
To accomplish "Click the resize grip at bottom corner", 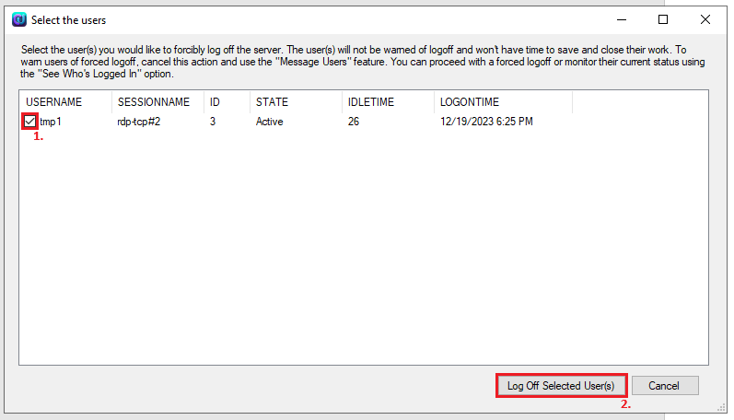I will [x=721, y=408].
